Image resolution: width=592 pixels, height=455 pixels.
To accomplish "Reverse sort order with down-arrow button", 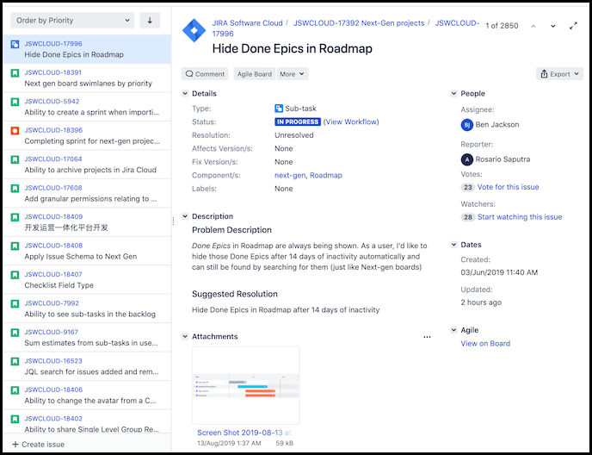I will tap(150, 21).
